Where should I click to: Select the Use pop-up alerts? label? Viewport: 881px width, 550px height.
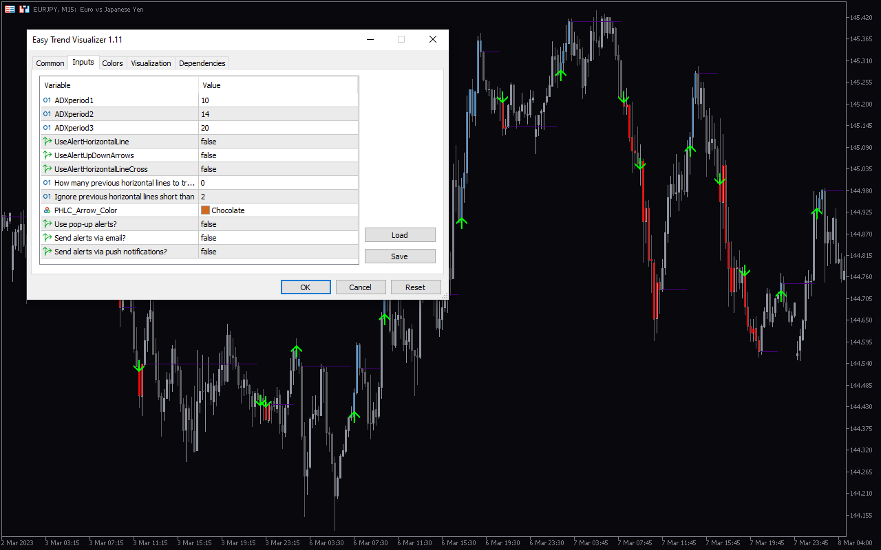[x=85, y=224]
